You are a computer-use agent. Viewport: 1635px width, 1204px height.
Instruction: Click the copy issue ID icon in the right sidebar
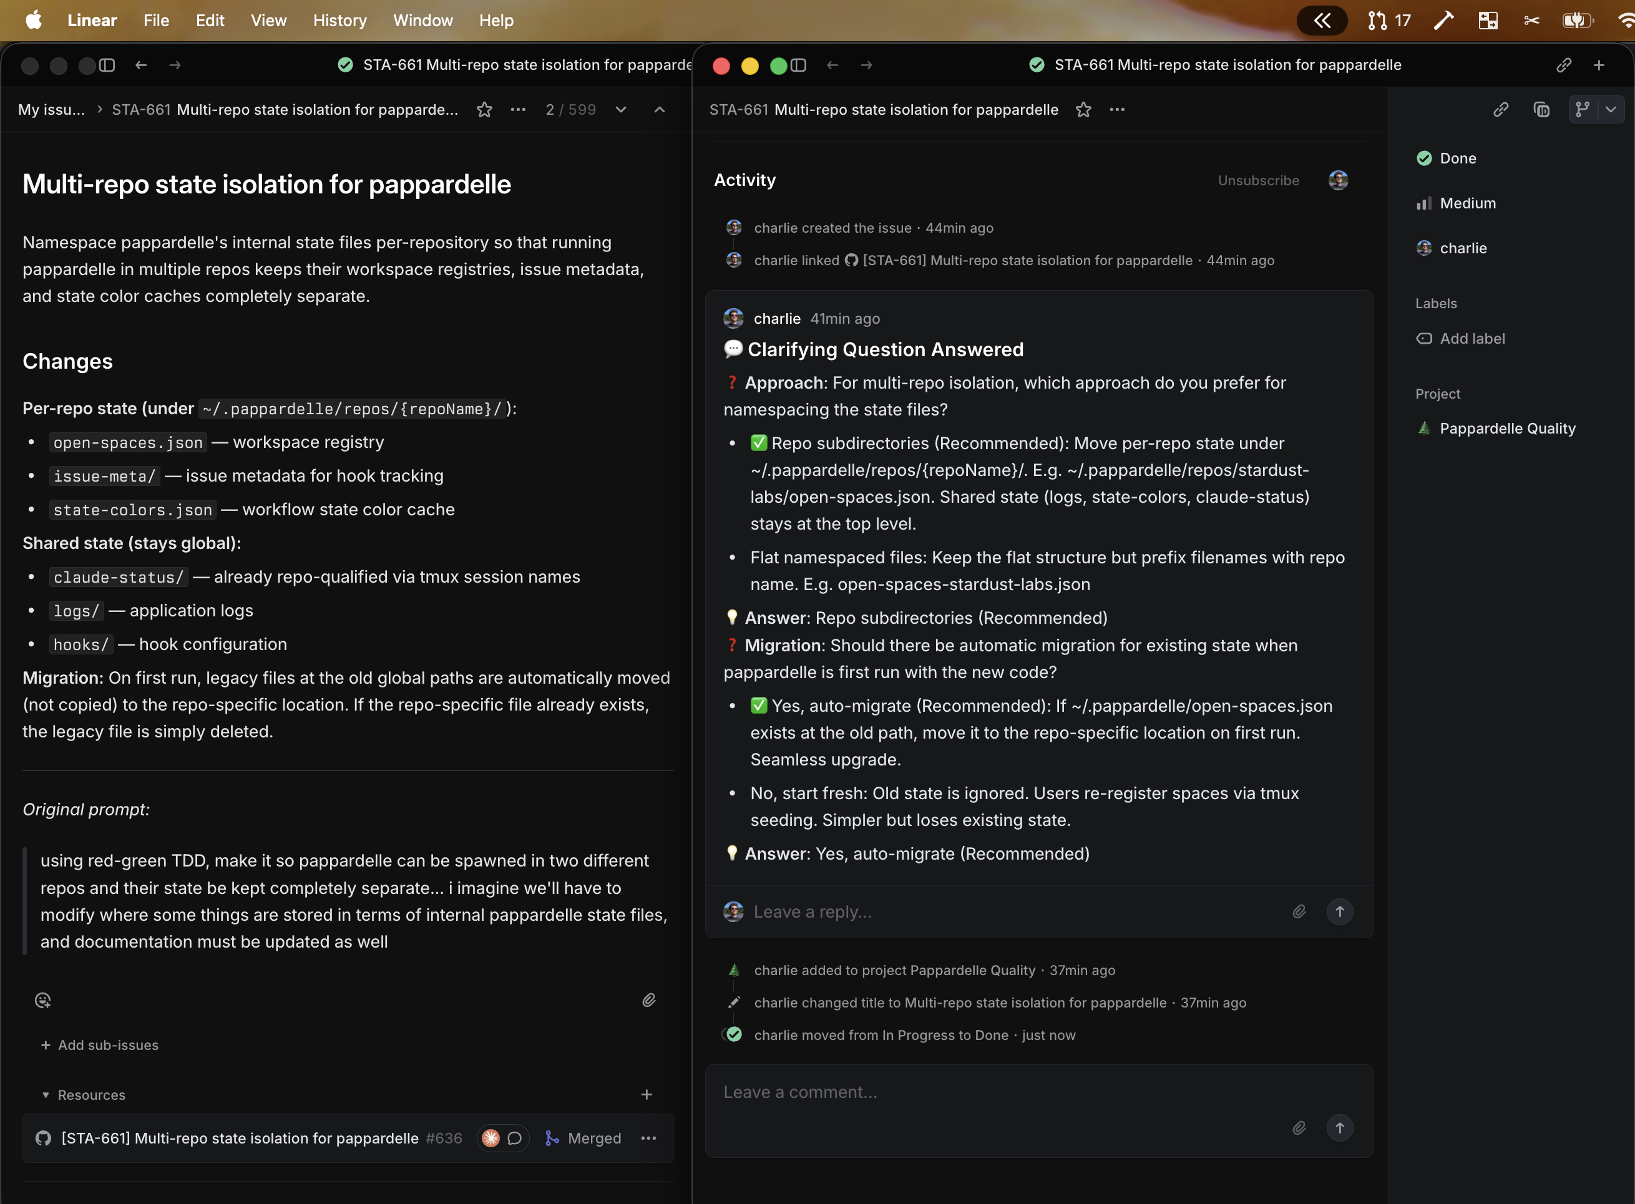point(1541,110)
